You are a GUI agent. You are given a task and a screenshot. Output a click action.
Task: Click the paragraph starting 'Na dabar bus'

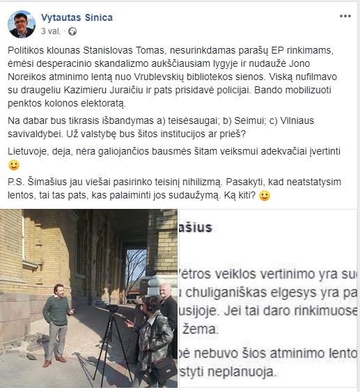[x=161, y=127]
